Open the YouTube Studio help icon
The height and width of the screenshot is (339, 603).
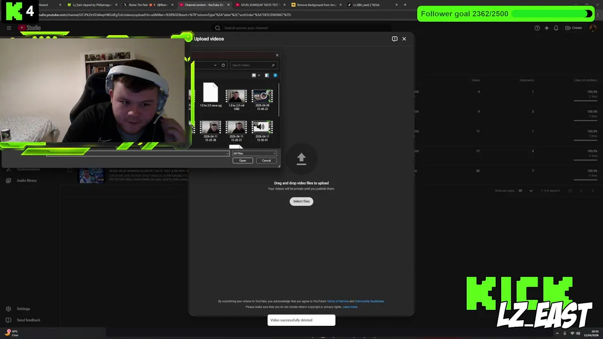[537, 28]
